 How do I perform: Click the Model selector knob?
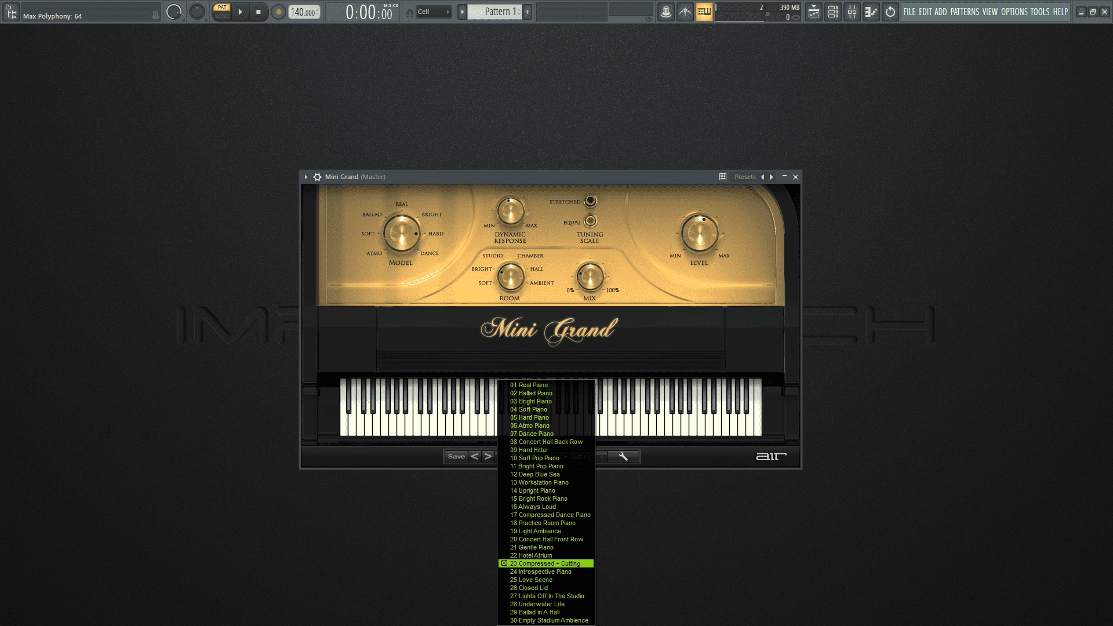[401, 234]
